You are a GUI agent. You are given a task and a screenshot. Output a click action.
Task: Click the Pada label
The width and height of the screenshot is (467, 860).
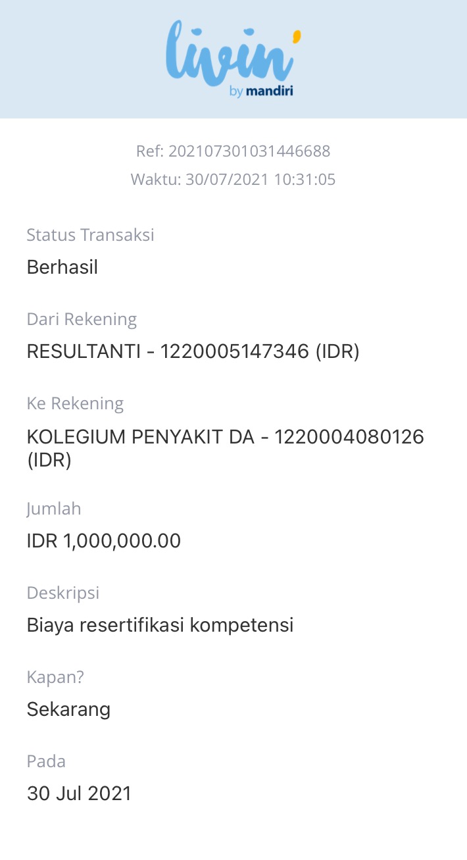click(46, 761)
